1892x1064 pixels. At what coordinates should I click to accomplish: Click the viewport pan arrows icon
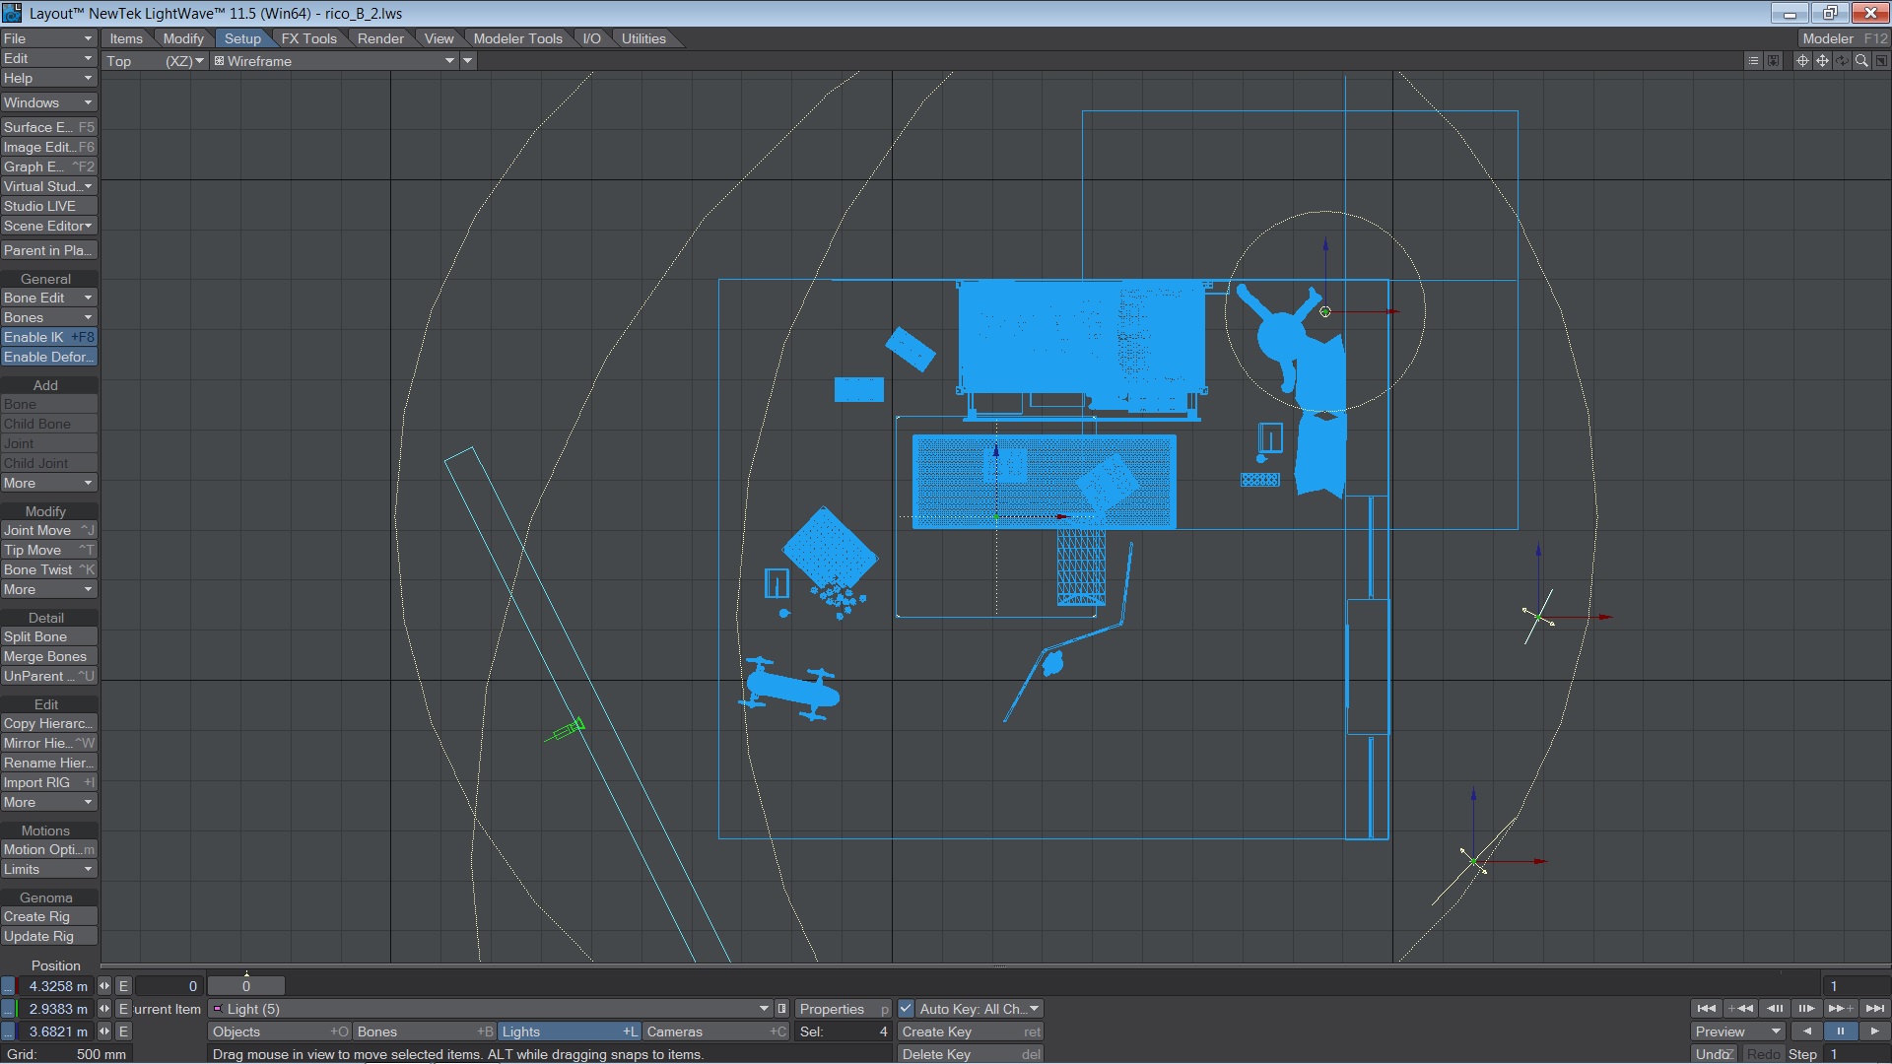[x=1822, y=61]
